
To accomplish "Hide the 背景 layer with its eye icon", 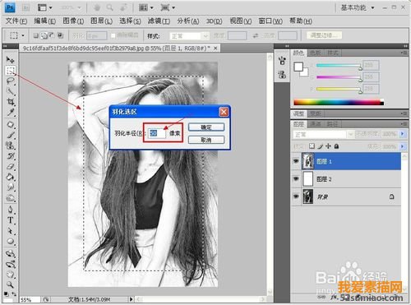I will 296,196.
